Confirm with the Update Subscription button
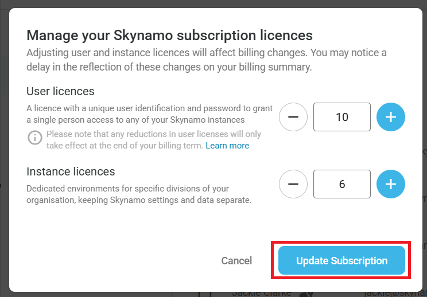427x297 pixels. pyautogui.click(x=341, y=261)
